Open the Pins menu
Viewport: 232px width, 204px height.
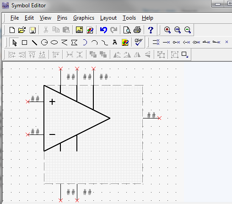[62, 18]
